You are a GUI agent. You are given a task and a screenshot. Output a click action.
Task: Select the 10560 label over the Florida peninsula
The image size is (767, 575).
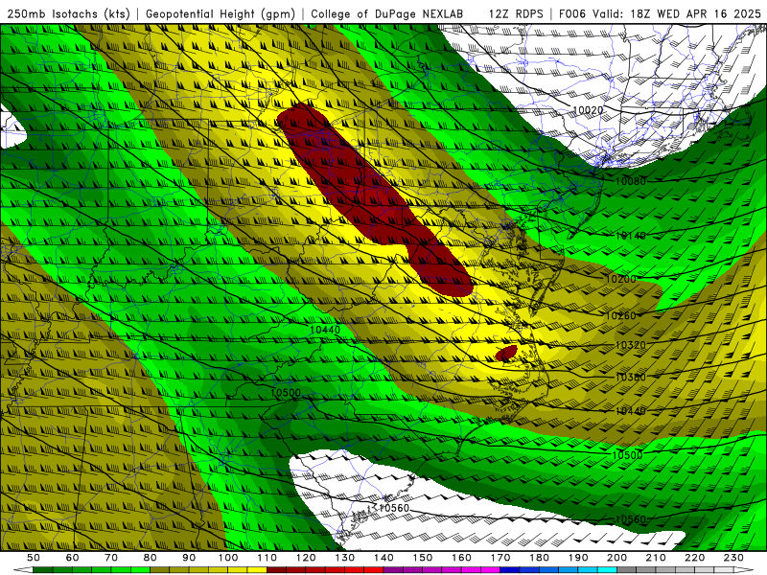click(394, 508)
